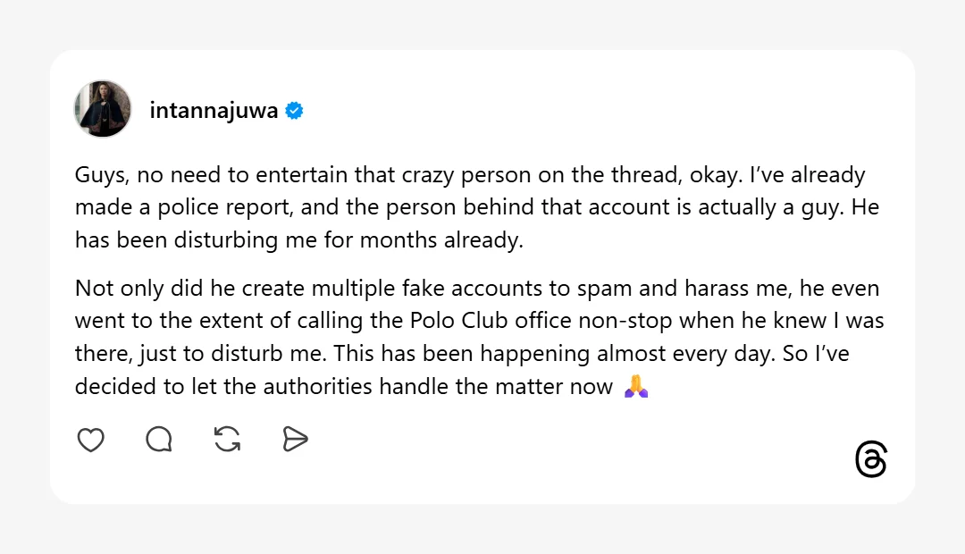Viewport: 965px width, 554px height.
Task: Click the line "has been disturbing me for months already"
Action: [298, 241]
